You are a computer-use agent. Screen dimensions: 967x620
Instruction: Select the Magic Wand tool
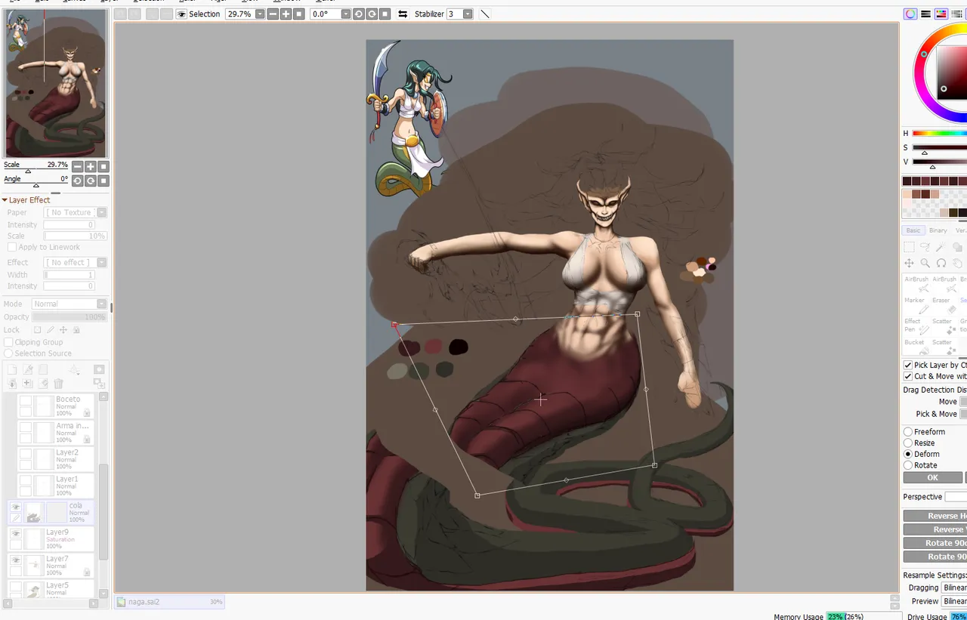[x=941, y=247]
